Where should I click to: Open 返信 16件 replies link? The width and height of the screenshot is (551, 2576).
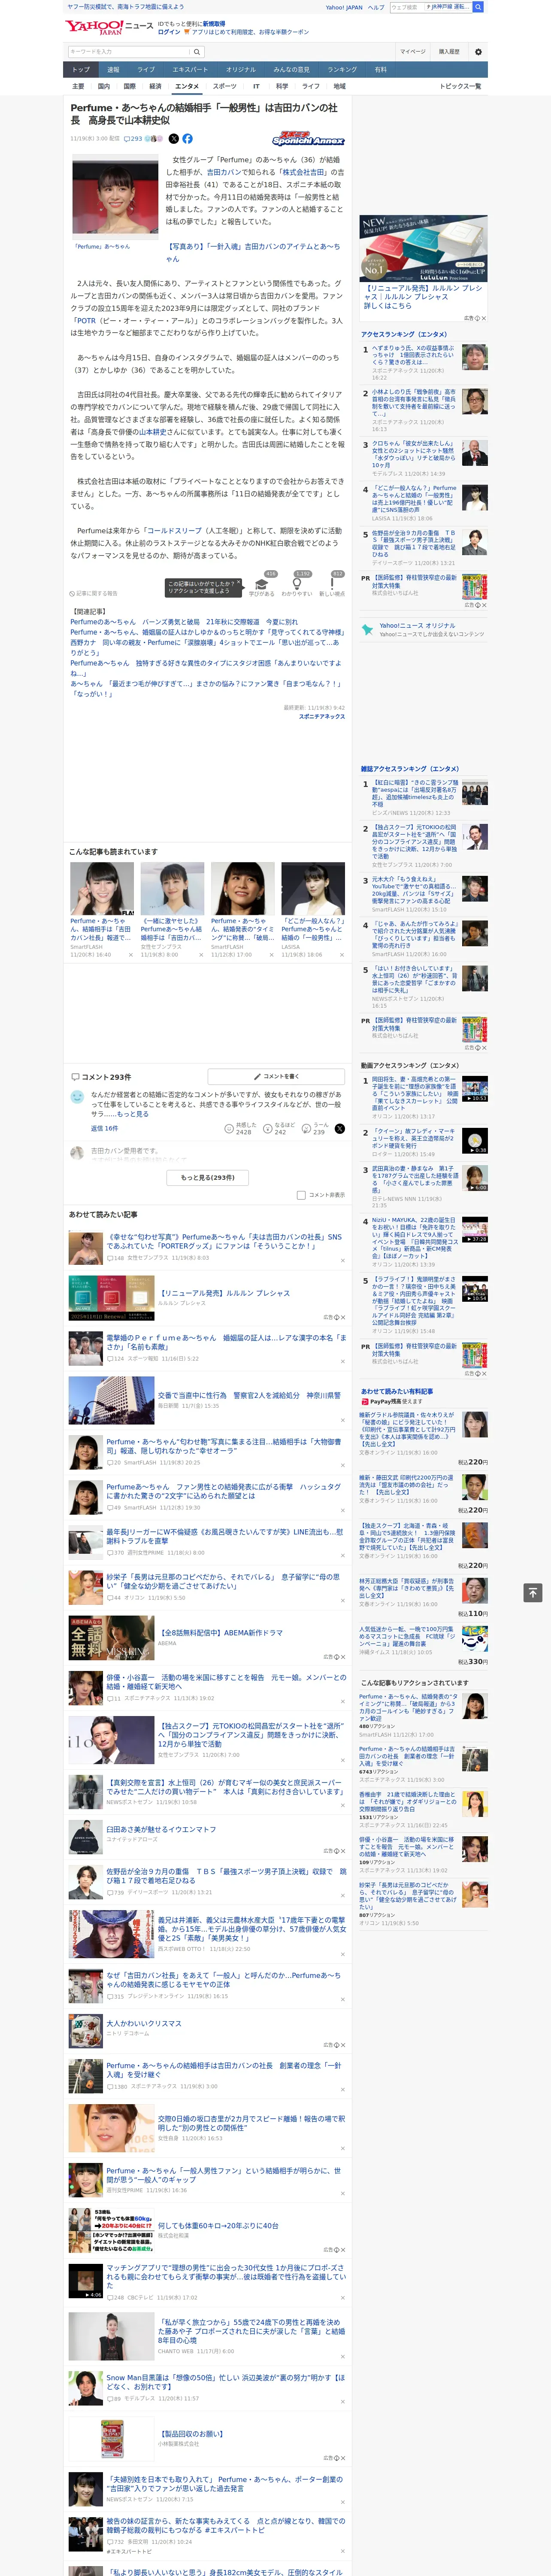point(104,1128)
